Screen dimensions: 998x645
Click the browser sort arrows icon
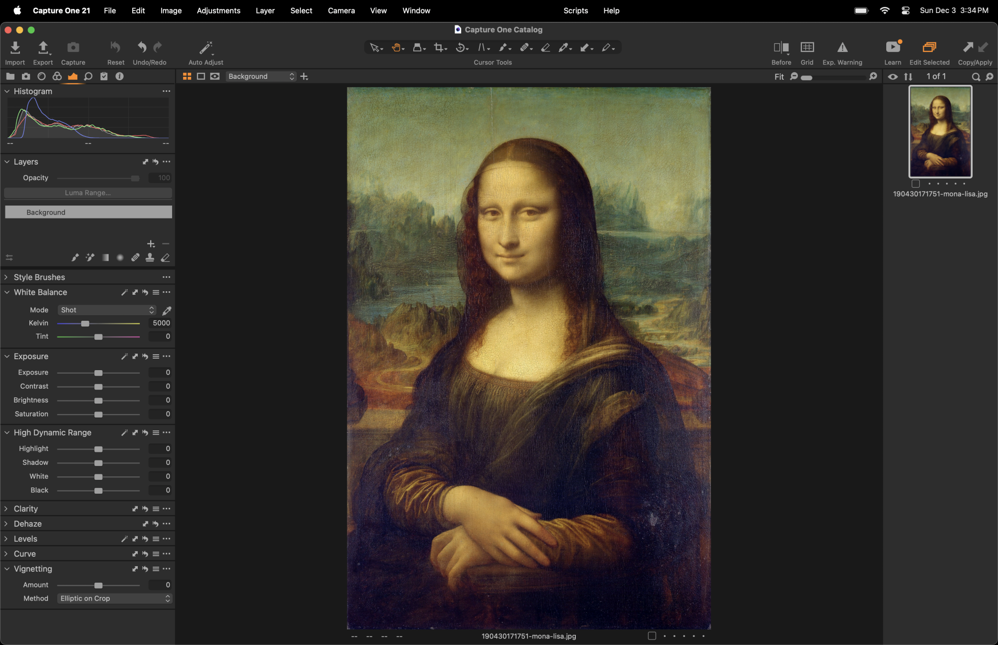(x=908, y=77)
